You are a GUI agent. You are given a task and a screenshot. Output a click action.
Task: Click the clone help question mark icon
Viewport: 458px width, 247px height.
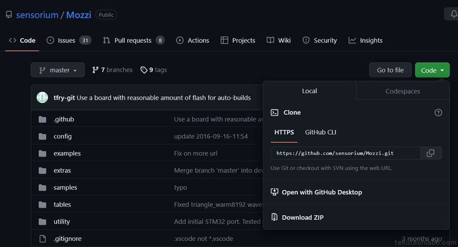[x=438, y=112]
